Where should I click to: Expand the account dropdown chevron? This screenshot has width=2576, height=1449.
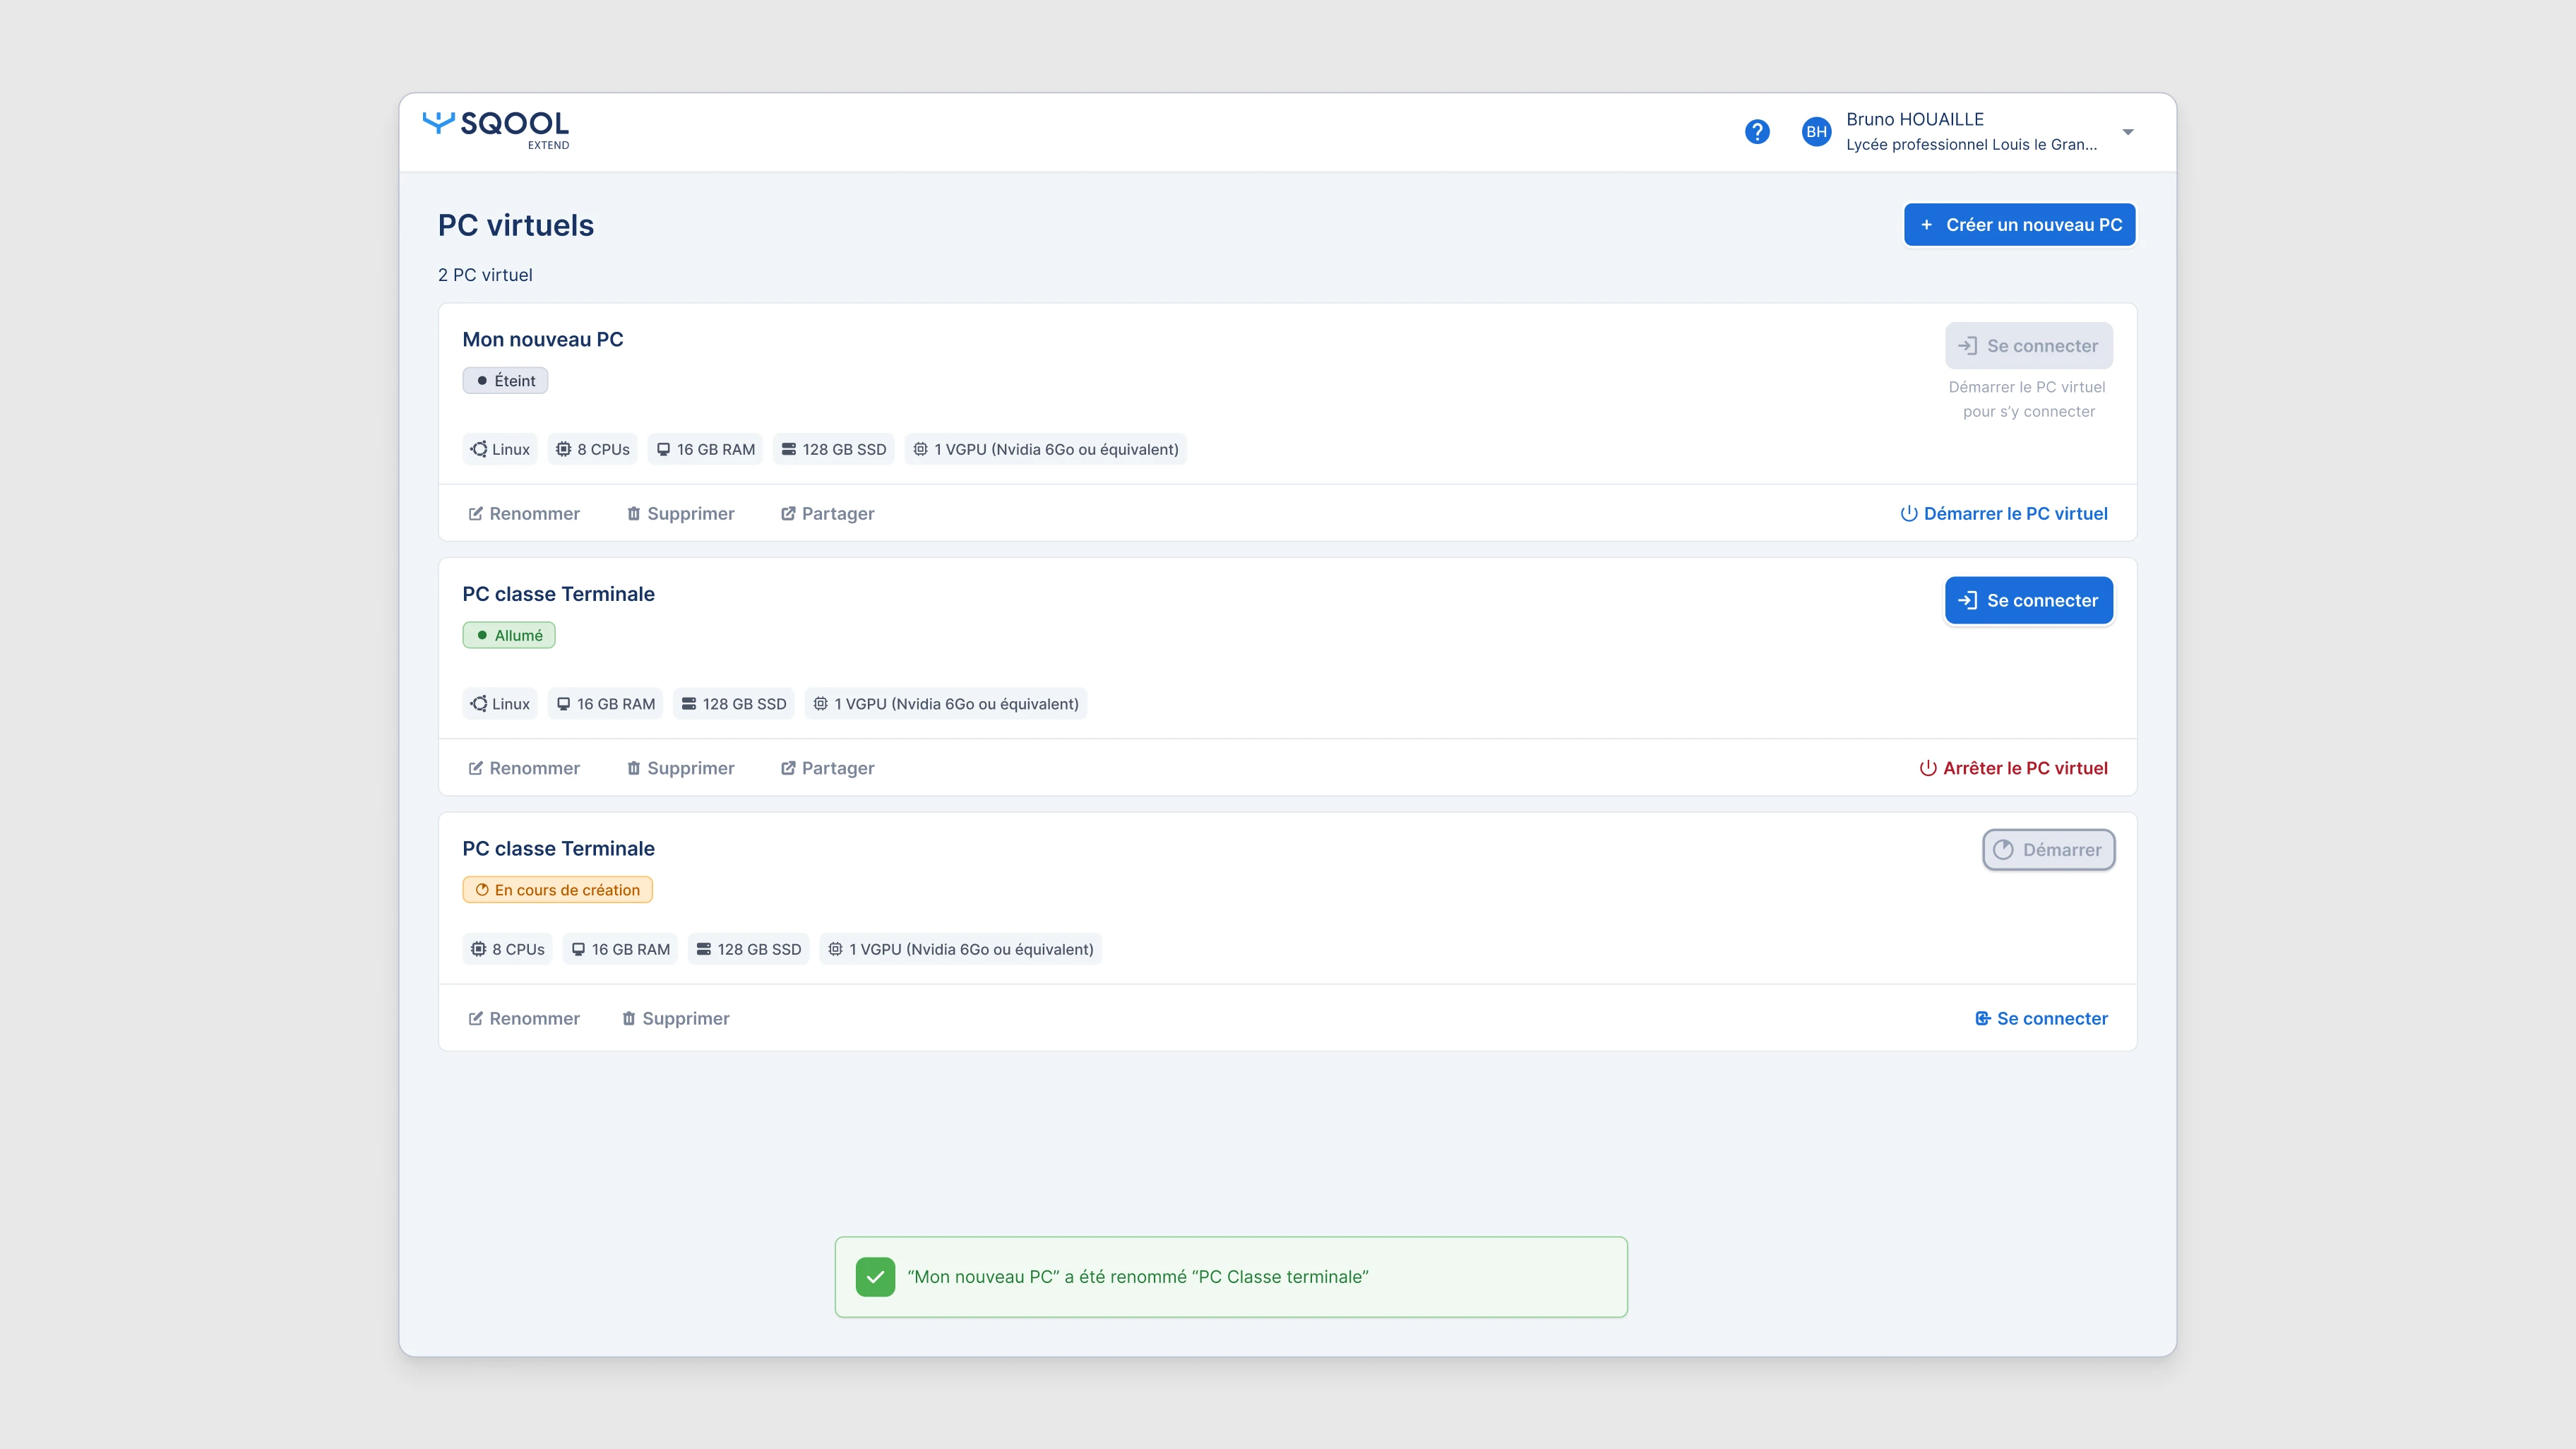2128,131
